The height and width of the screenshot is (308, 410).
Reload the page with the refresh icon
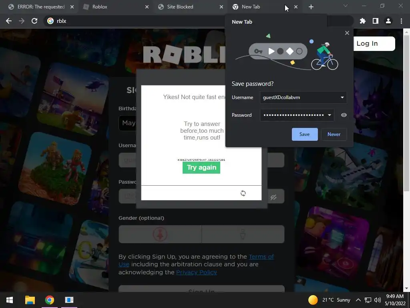pyautogui.click(x=34, y=21)
